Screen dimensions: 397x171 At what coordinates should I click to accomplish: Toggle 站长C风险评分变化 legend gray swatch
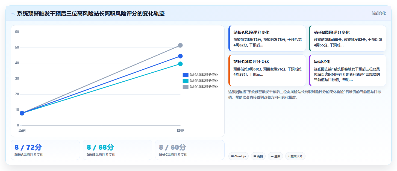[186, 87]
